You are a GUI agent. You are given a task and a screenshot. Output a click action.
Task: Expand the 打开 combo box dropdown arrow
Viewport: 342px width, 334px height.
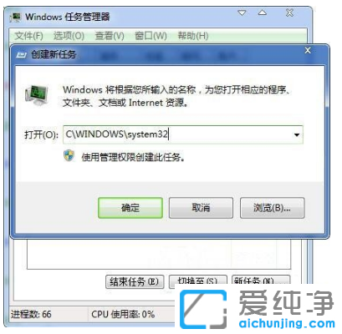(x=297, y=134)
